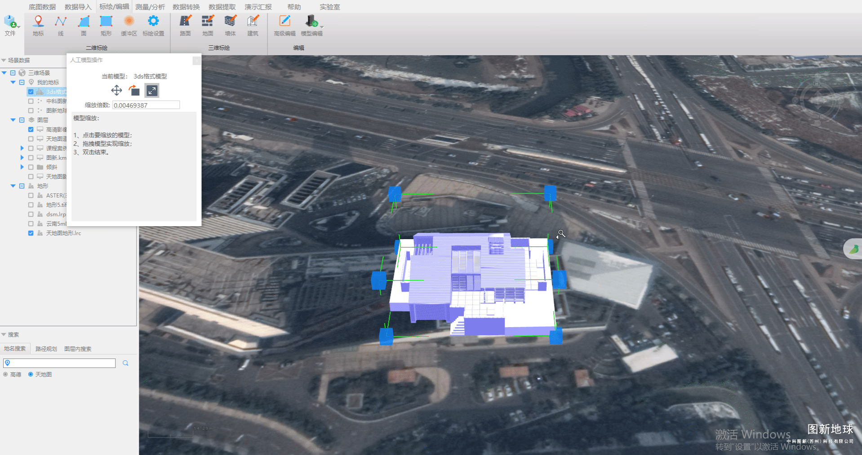This screenshot has height=455, width=862.
Task: Click the magnifier search icon
Action: point(125,363)
